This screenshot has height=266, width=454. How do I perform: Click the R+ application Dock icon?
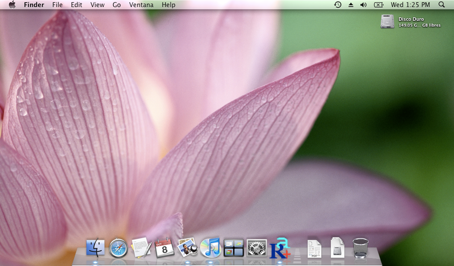[280, 248]
